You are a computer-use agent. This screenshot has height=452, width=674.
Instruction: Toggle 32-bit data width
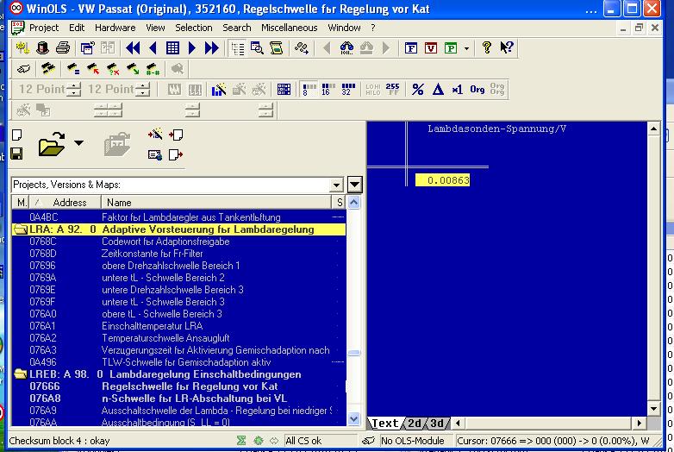tap(347, 90)
